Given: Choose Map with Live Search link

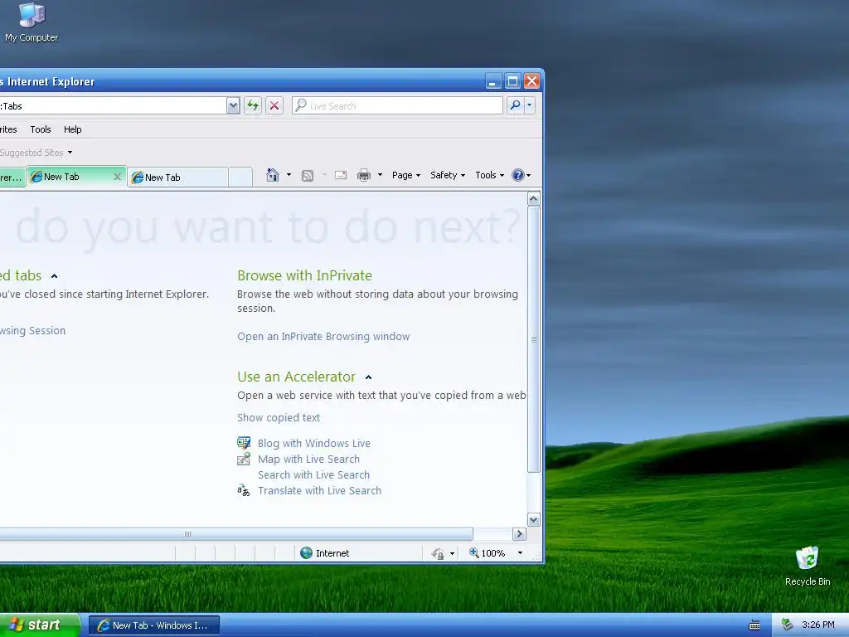Looking at the screenshot, I should coord(308,459).
